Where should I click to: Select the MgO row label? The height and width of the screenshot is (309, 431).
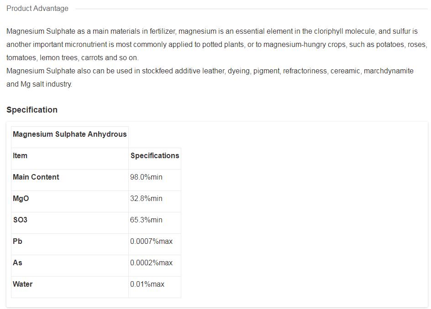tap(21, 199)
